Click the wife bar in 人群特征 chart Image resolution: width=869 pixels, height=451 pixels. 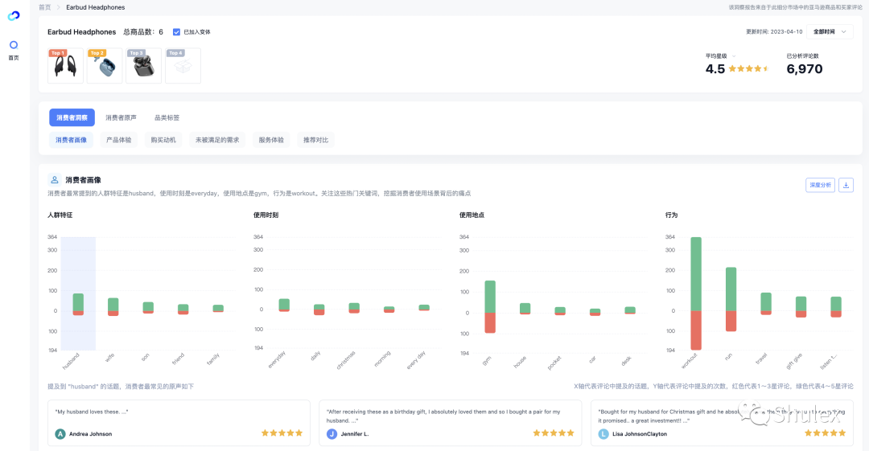113,307
